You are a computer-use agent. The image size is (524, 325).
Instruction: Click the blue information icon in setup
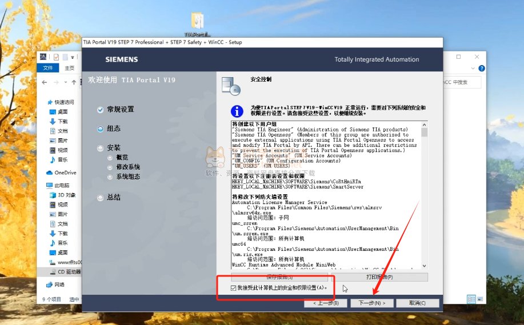pos(237,111)
